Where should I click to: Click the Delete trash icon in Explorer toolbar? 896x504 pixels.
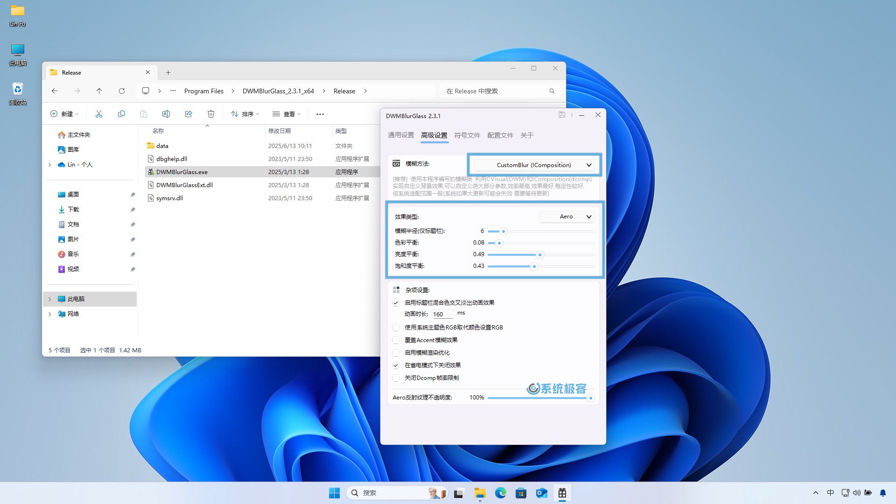pos(211,114)
